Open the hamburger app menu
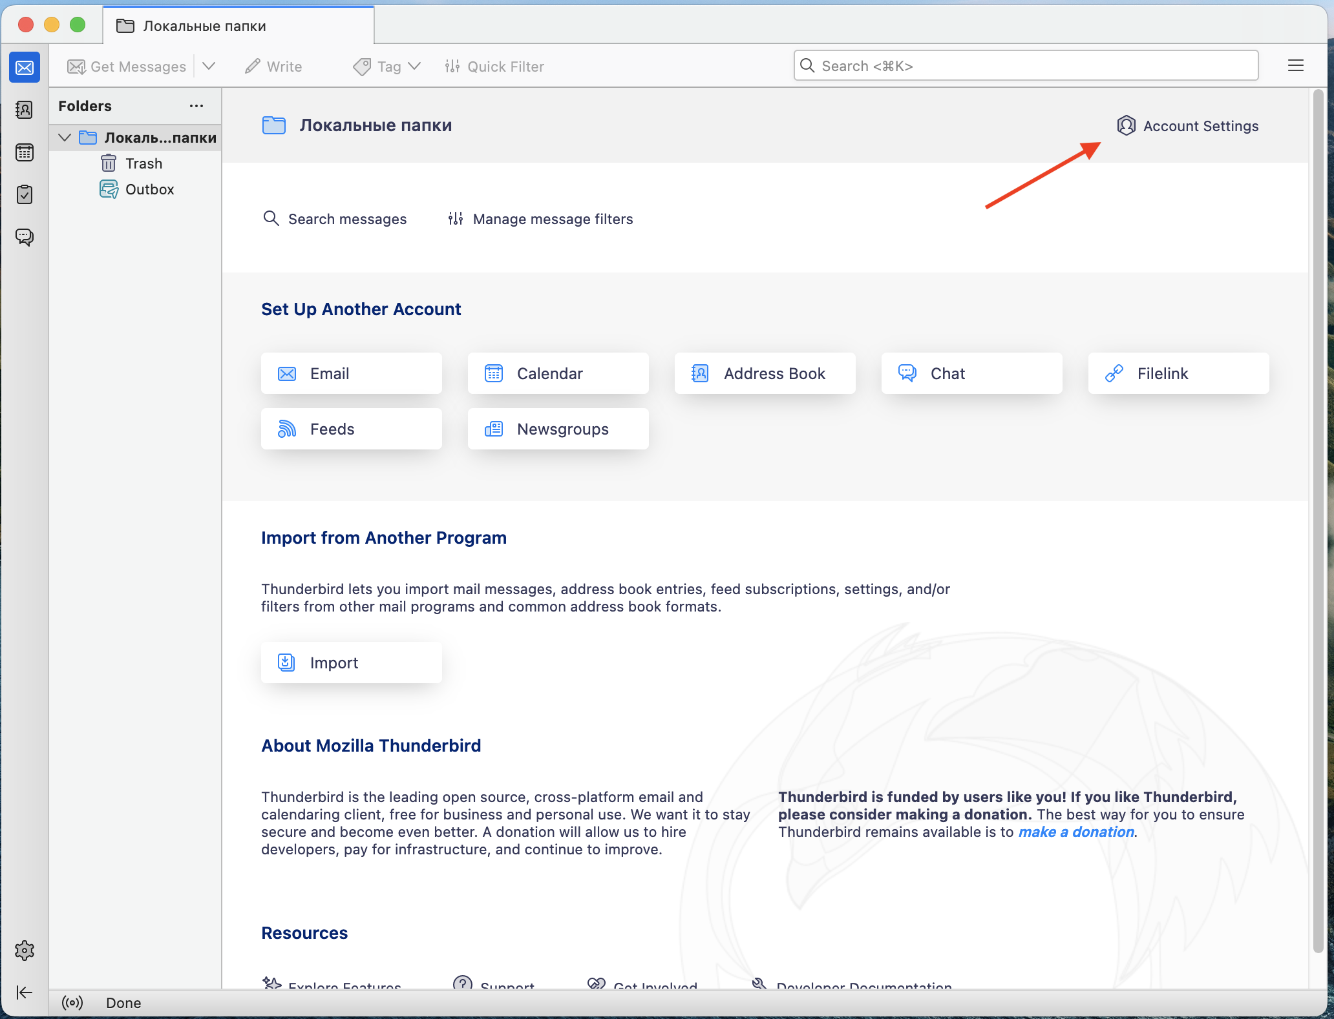Image resolution: width=1334 pixels, height=1019 pixels. click(x=1295, y=66)
